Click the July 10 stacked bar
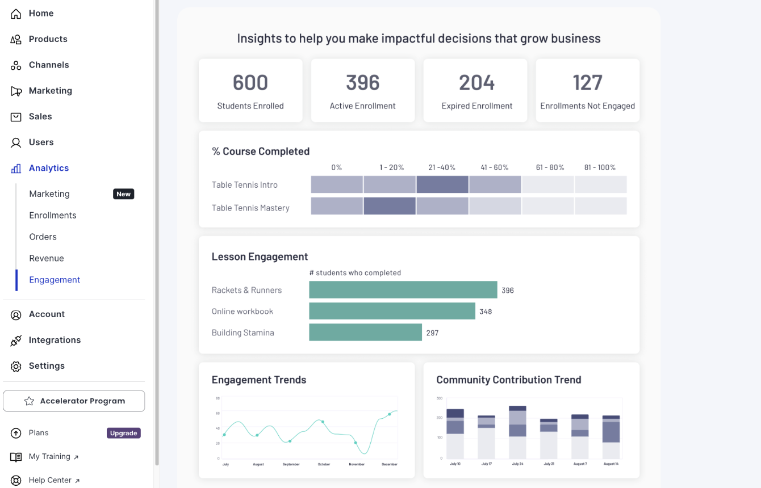The width and height of the screenshot is (761, 488). tap(455, 434)
